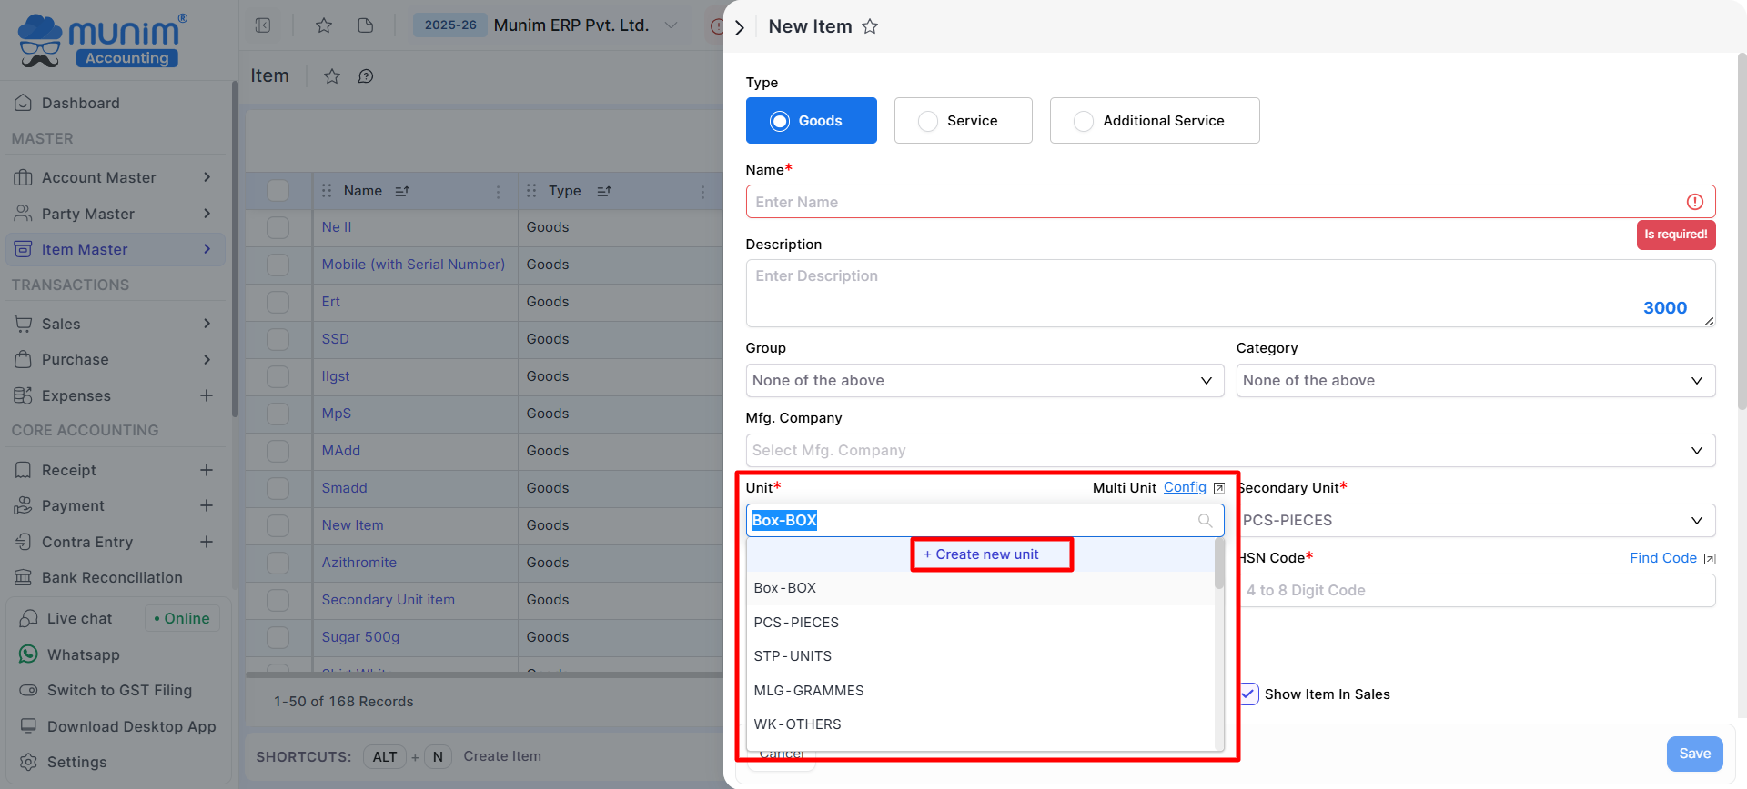1747x789 pixels.
Task: Open Bank Reconciliation in the sidebar
Action: 112,577
